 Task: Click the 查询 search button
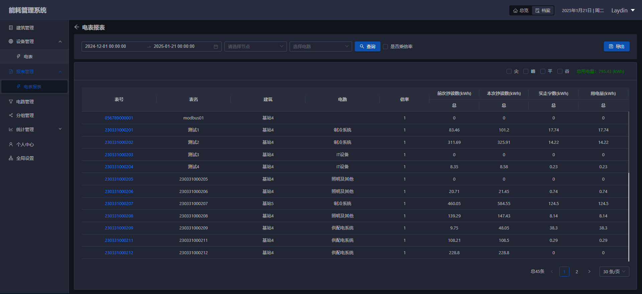(367, 46)
